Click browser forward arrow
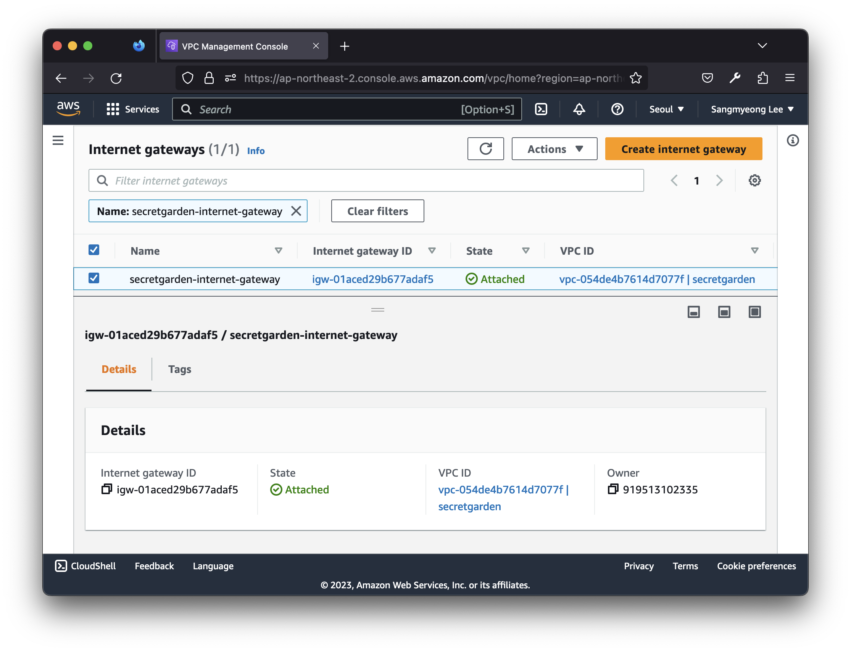 89,79
